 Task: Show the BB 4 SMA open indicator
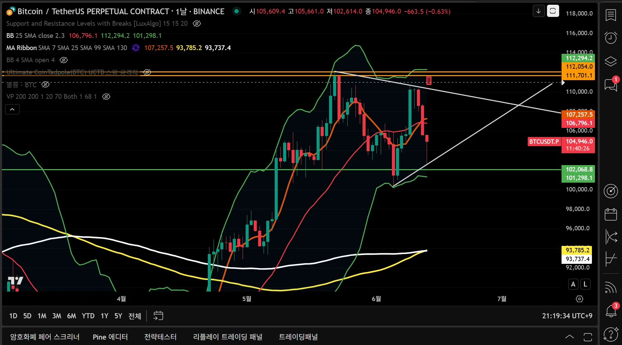click(x=64, y=60)
